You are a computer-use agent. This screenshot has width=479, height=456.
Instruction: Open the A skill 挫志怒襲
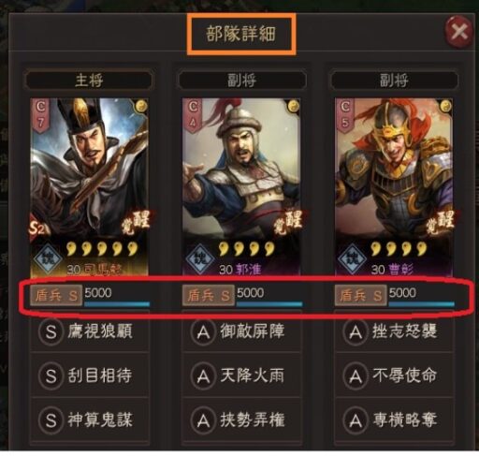coord(394,331)
